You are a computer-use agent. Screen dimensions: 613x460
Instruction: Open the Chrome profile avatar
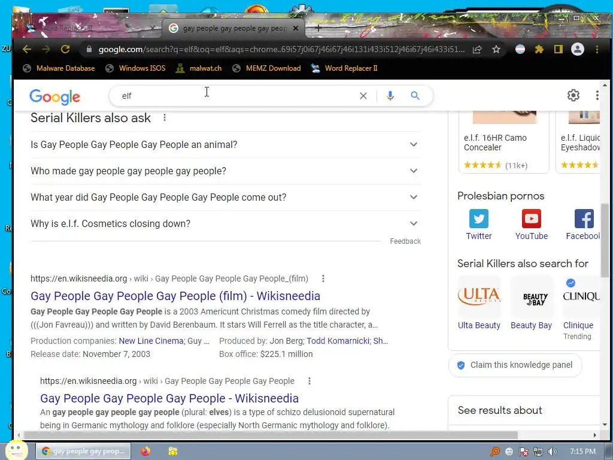(x=578, y=49)
